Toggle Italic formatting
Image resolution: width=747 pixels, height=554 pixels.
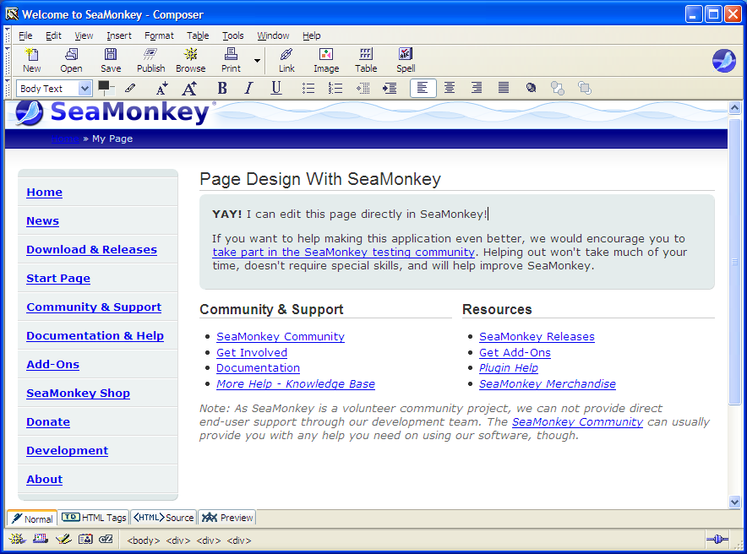click(x=249, y=88)
